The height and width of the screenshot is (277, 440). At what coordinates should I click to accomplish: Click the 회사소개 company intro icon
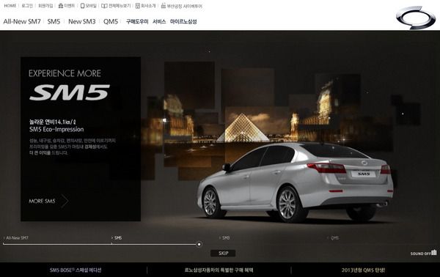coord(137,6)
